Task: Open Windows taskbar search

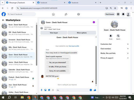Action: (9, 98)
